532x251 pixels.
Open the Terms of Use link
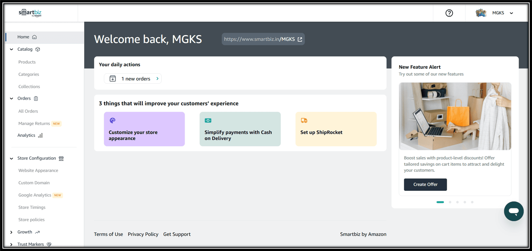tap(109, 234)
